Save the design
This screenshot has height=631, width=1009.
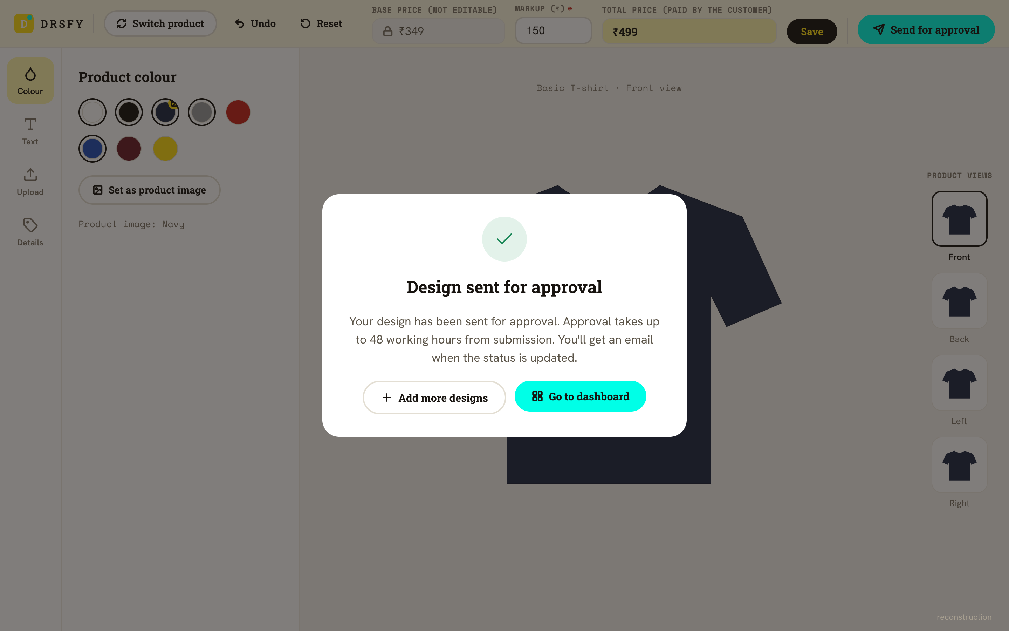click(811, 31)
